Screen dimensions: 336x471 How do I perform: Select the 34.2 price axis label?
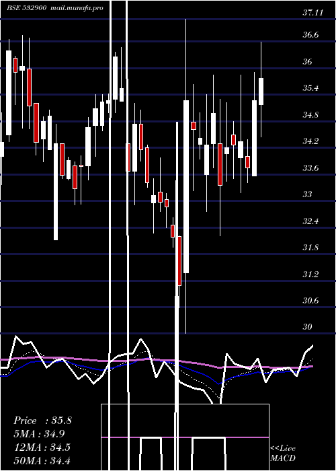point(310,141)
